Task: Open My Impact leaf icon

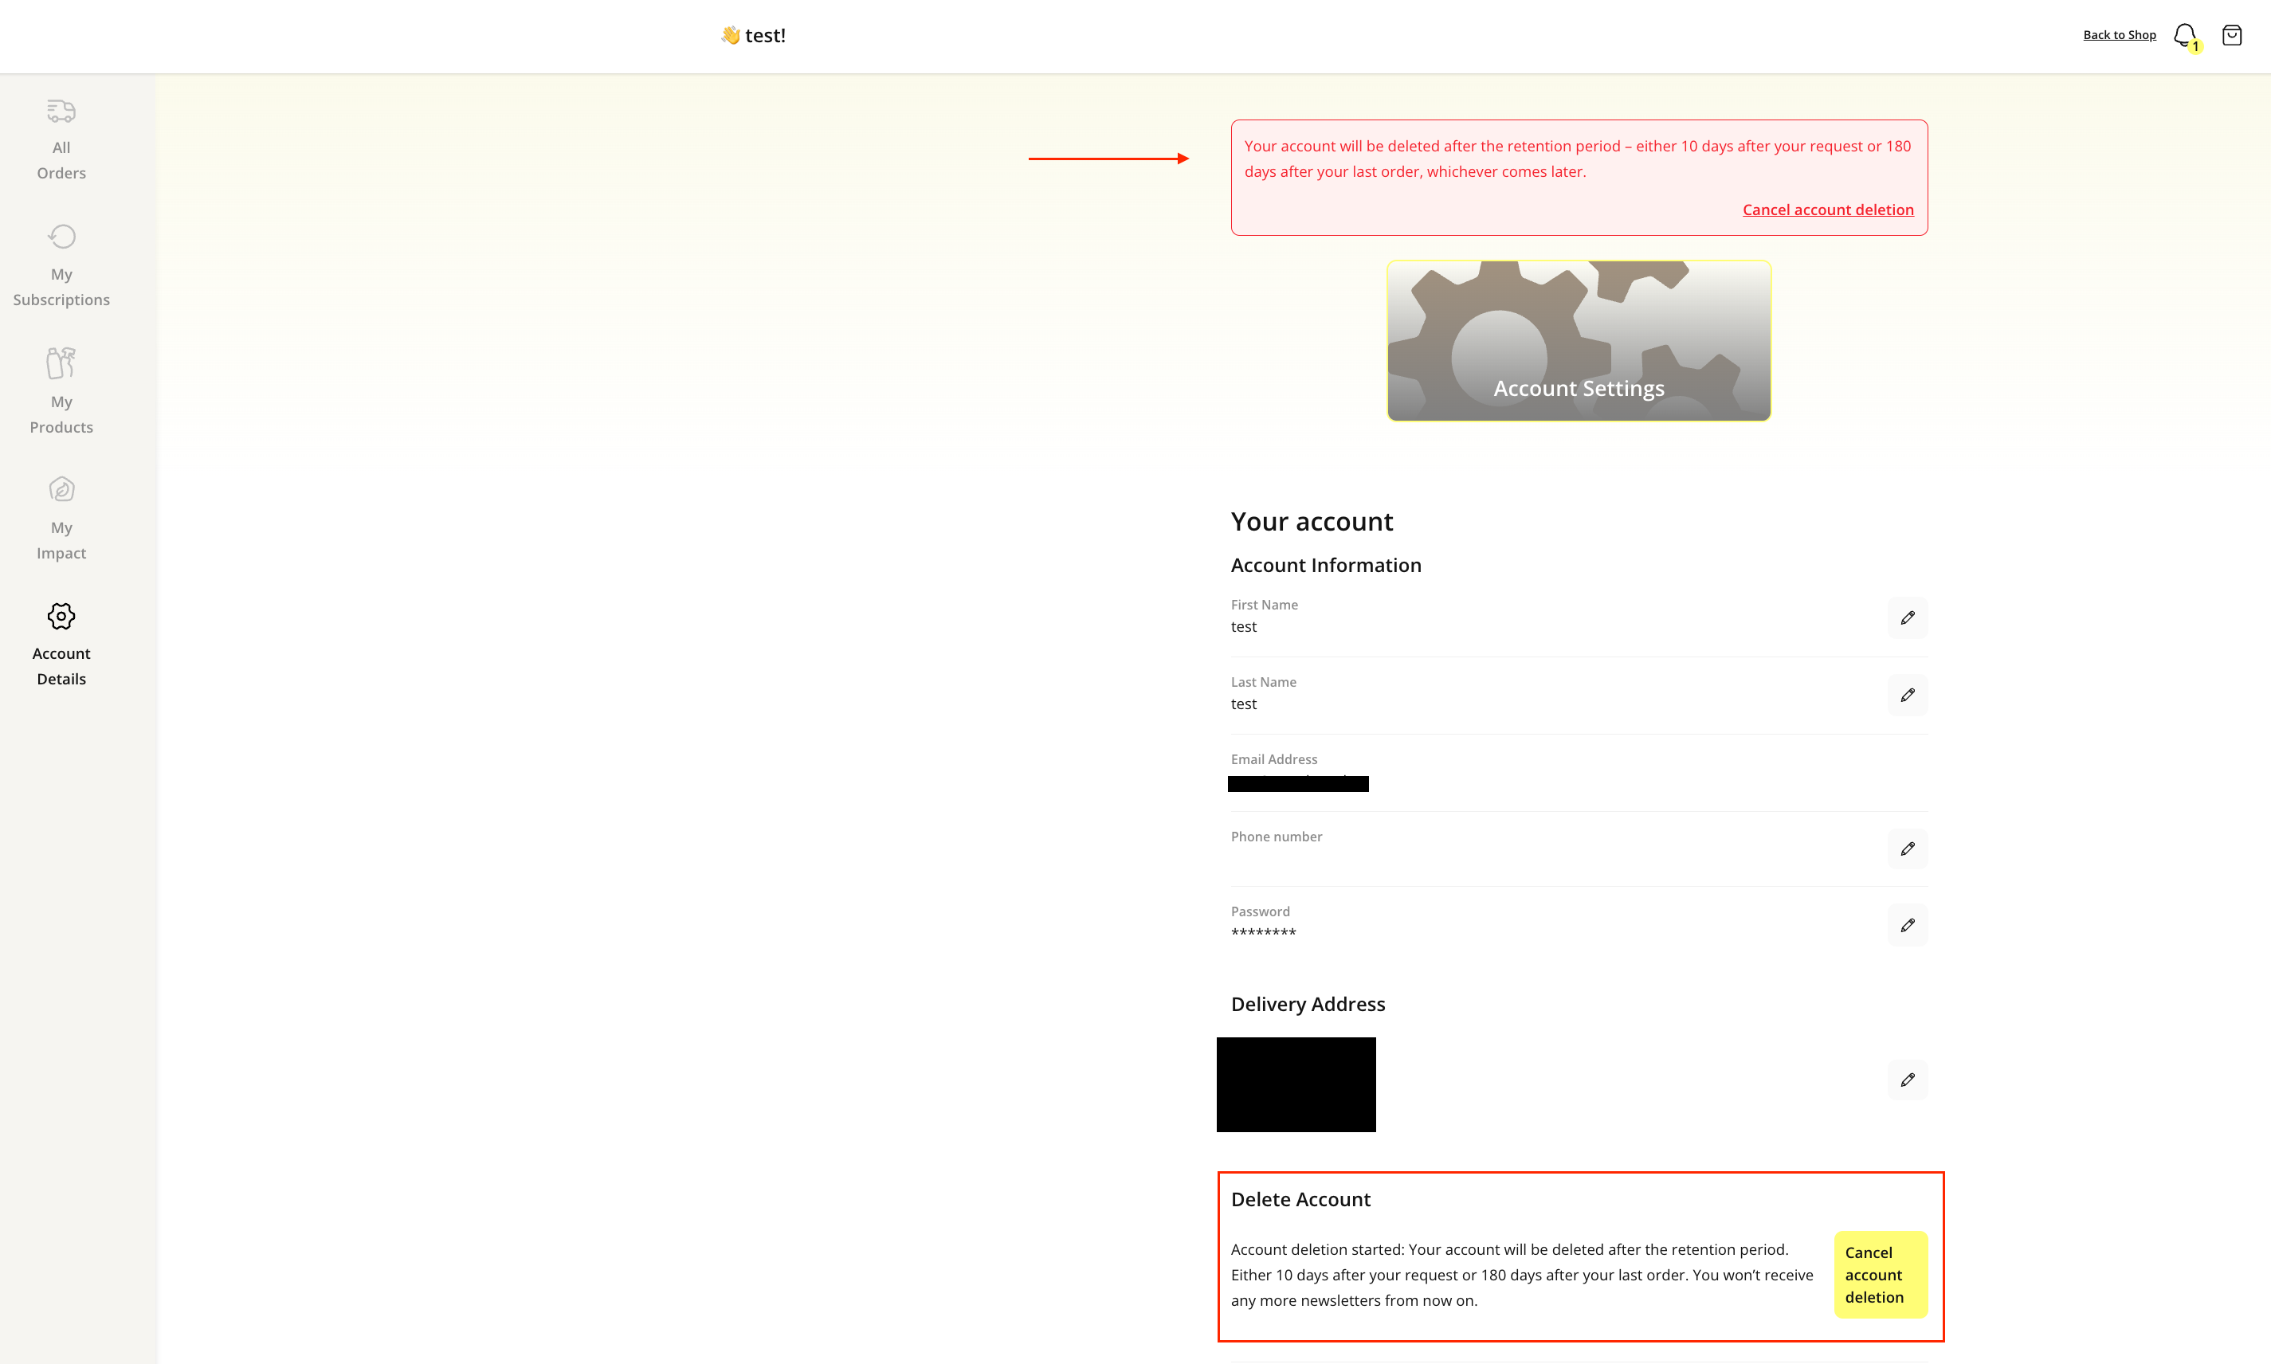Action: (61, 489)
